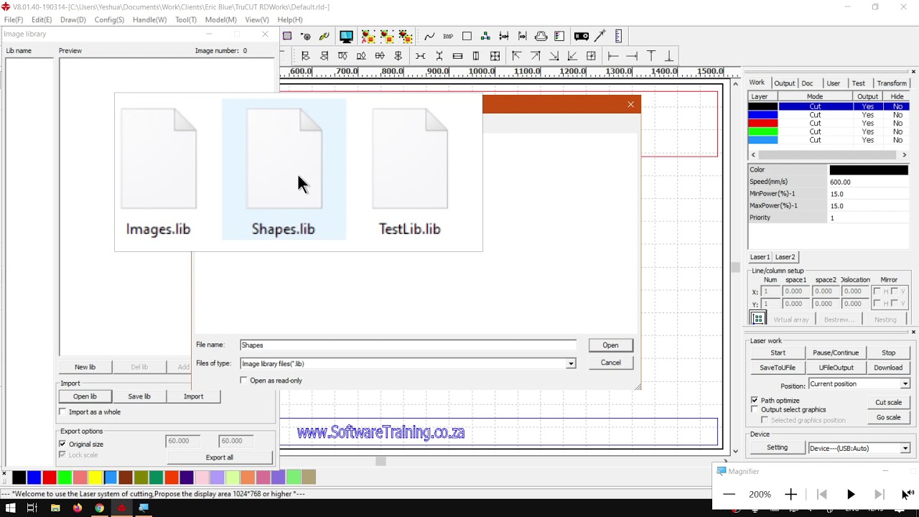The height and width of the screenshot is (517, 919).
Task: Click the Start button in Laser work
Action: (x=778, y=353)
